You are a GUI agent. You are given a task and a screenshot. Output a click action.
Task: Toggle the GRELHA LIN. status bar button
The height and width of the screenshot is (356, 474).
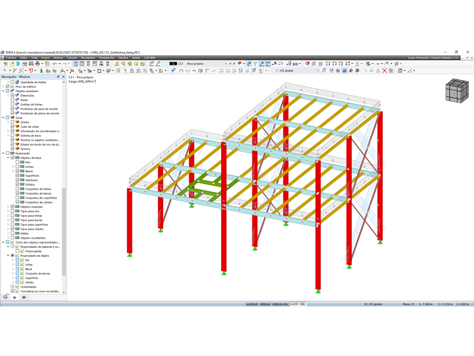coord(280,304)
